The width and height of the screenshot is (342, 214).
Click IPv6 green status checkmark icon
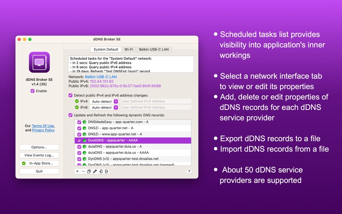click(x=77, y=107)
